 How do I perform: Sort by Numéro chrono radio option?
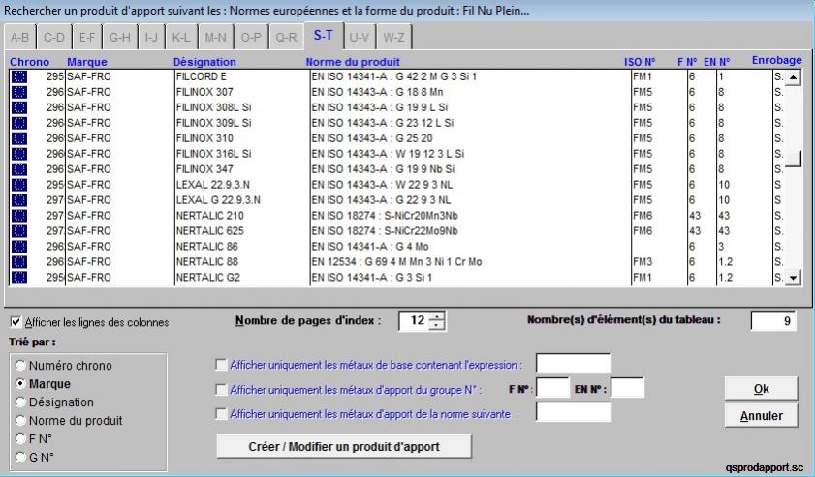coord(19,366)
